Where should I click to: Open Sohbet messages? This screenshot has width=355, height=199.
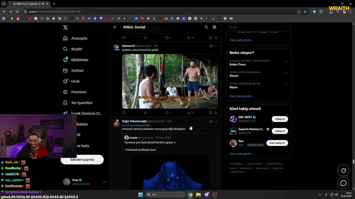(x=73, y=70)
